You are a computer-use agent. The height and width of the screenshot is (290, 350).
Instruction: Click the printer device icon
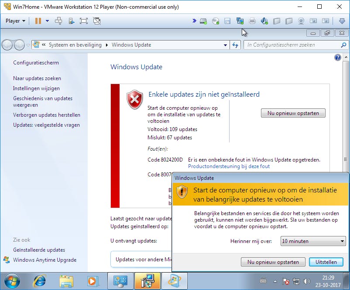point(252,21)
